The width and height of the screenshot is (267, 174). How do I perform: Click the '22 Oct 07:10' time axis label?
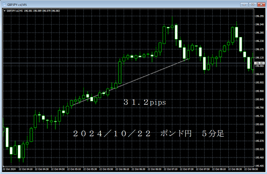pos(170,169)
